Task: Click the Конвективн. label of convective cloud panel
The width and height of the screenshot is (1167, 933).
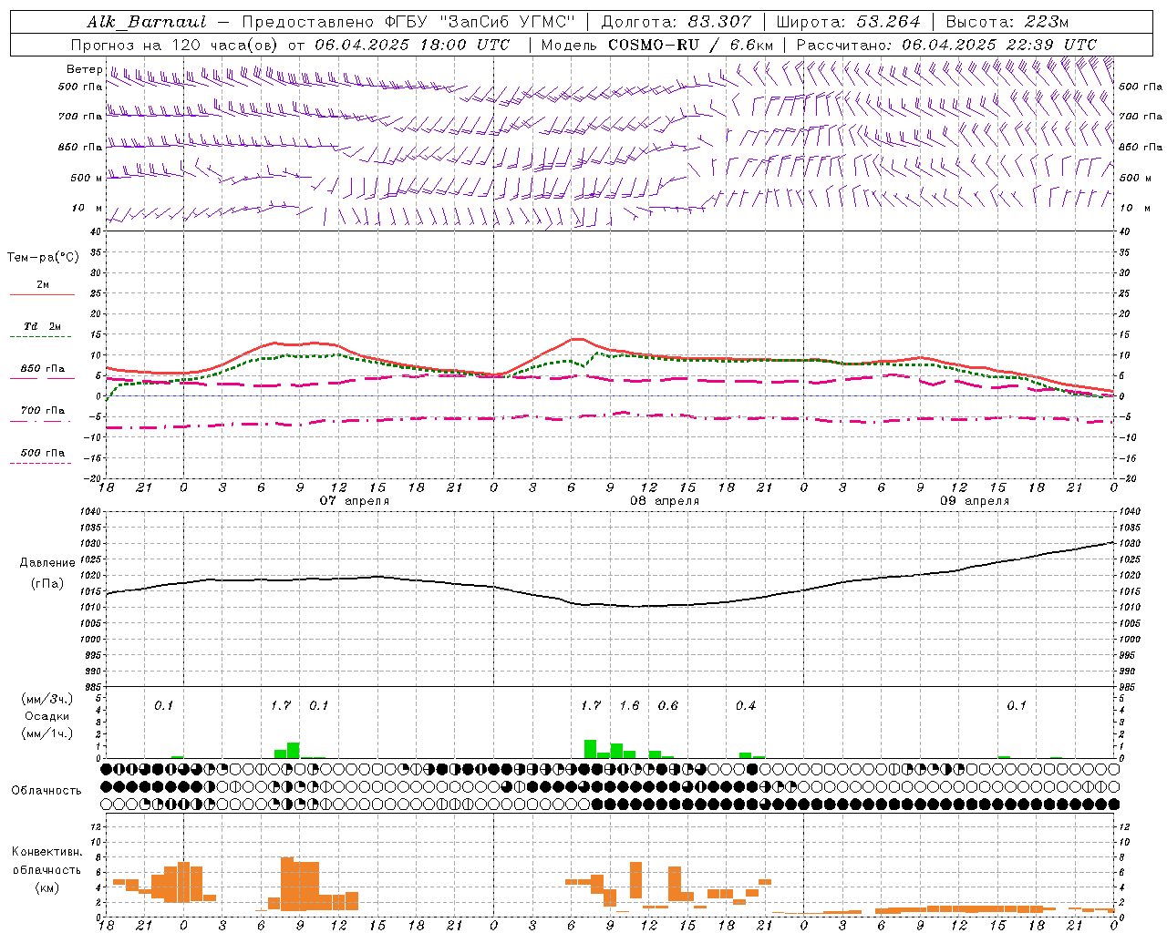Action: (46, 852)
